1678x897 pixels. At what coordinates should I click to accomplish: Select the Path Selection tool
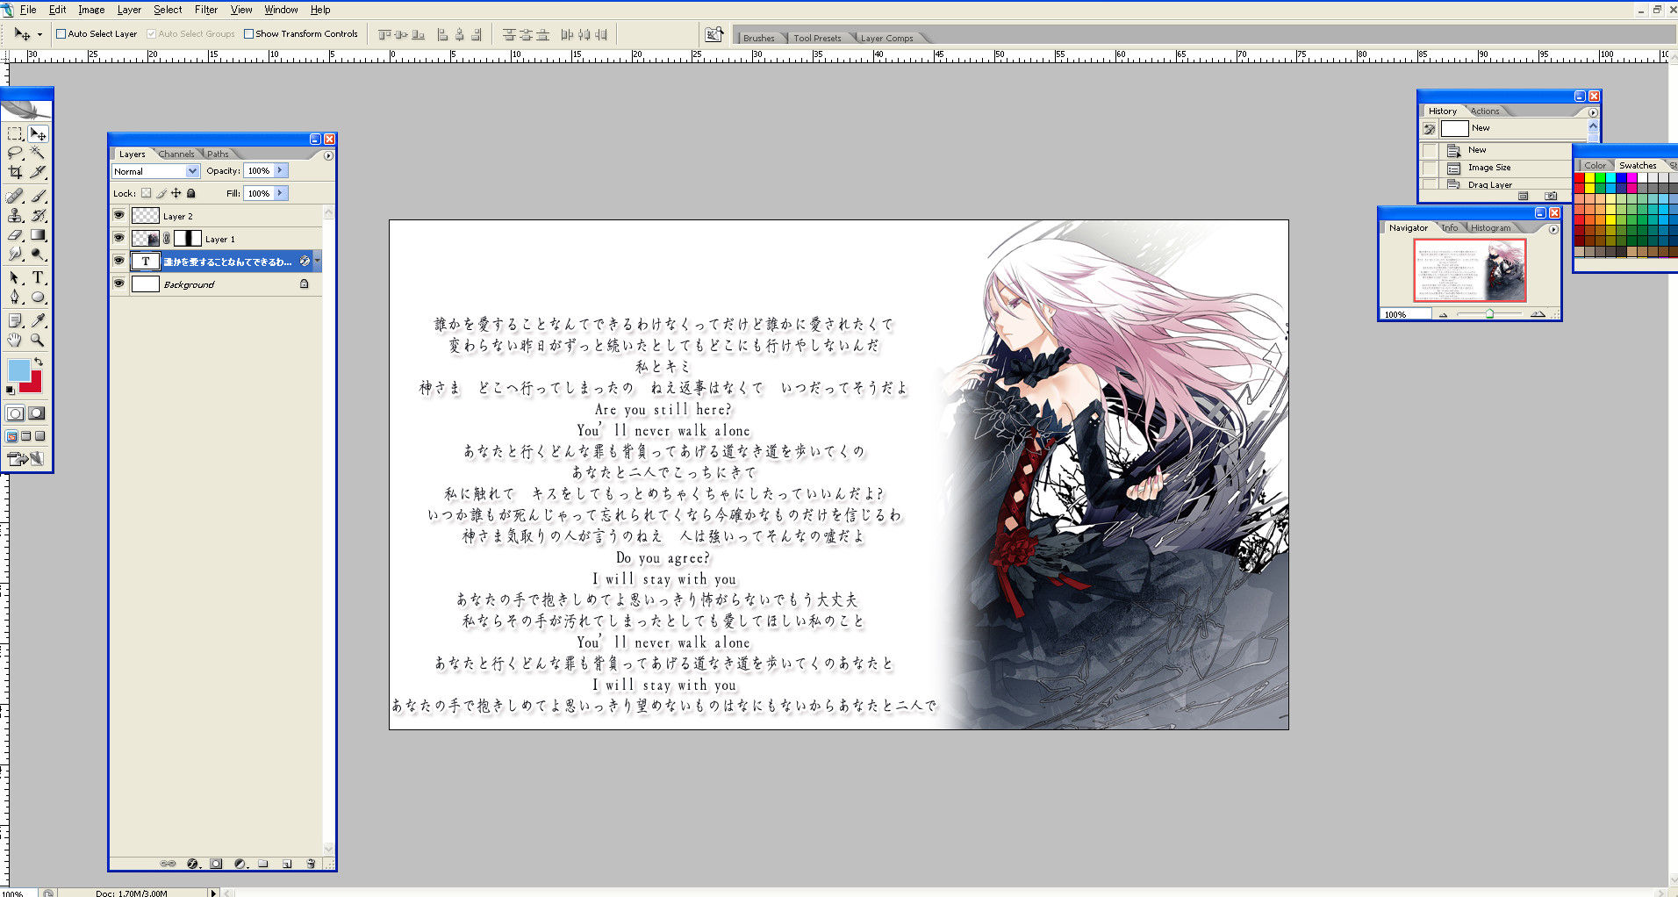click(x=15, y=277)
